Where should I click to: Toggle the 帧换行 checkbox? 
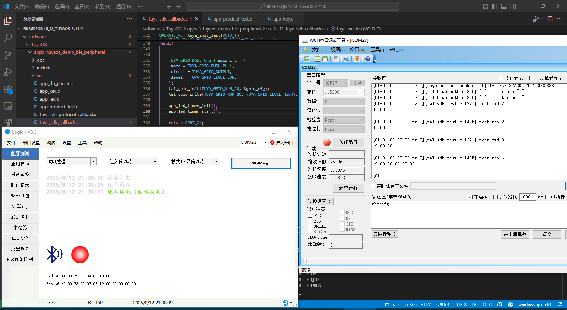547,197
